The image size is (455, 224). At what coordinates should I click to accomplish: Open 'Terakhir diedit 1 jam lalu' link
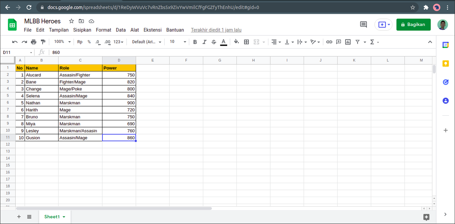click(x=216, y=30)
